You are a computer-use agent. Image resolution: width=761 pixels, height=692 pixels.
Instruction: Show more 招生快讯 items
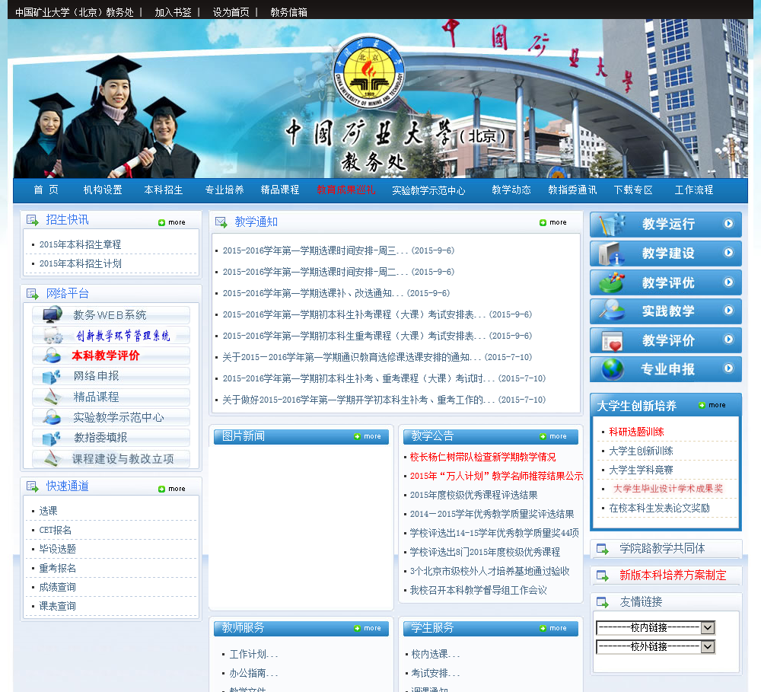tap(172, 222)
